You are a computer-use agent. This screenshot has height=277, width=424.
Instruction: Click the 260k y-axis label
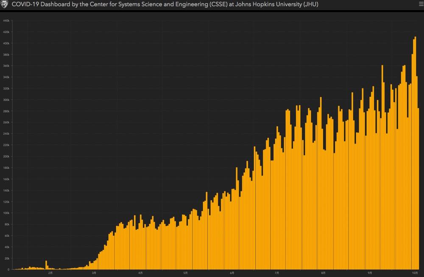click(x=6, y=122)
